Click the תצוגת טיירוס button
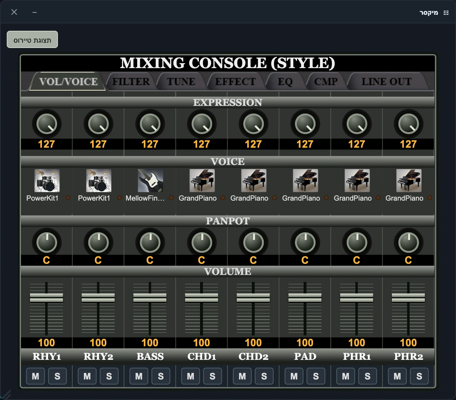The width and height of the screenshot is (456, 400). (x=32, y=39)
